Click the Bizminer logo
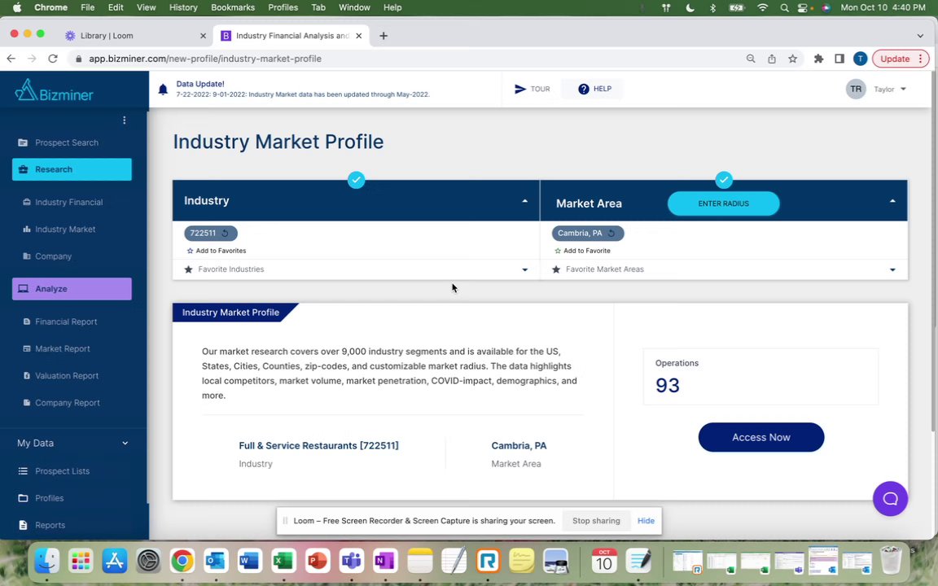This screenshot has height=586, width=938. [x=54, y=91]
